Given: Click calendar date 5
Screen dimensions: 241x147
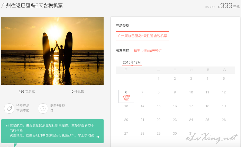Looking at the screenshot, I should click(x=224, y=79).
